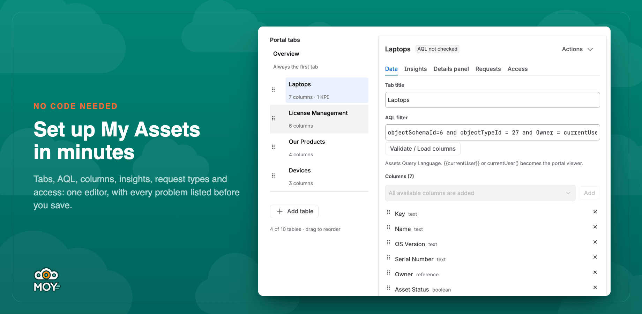This screenshot has height=314, width=642.
Task: Click the Add column button
Action: 589,193
